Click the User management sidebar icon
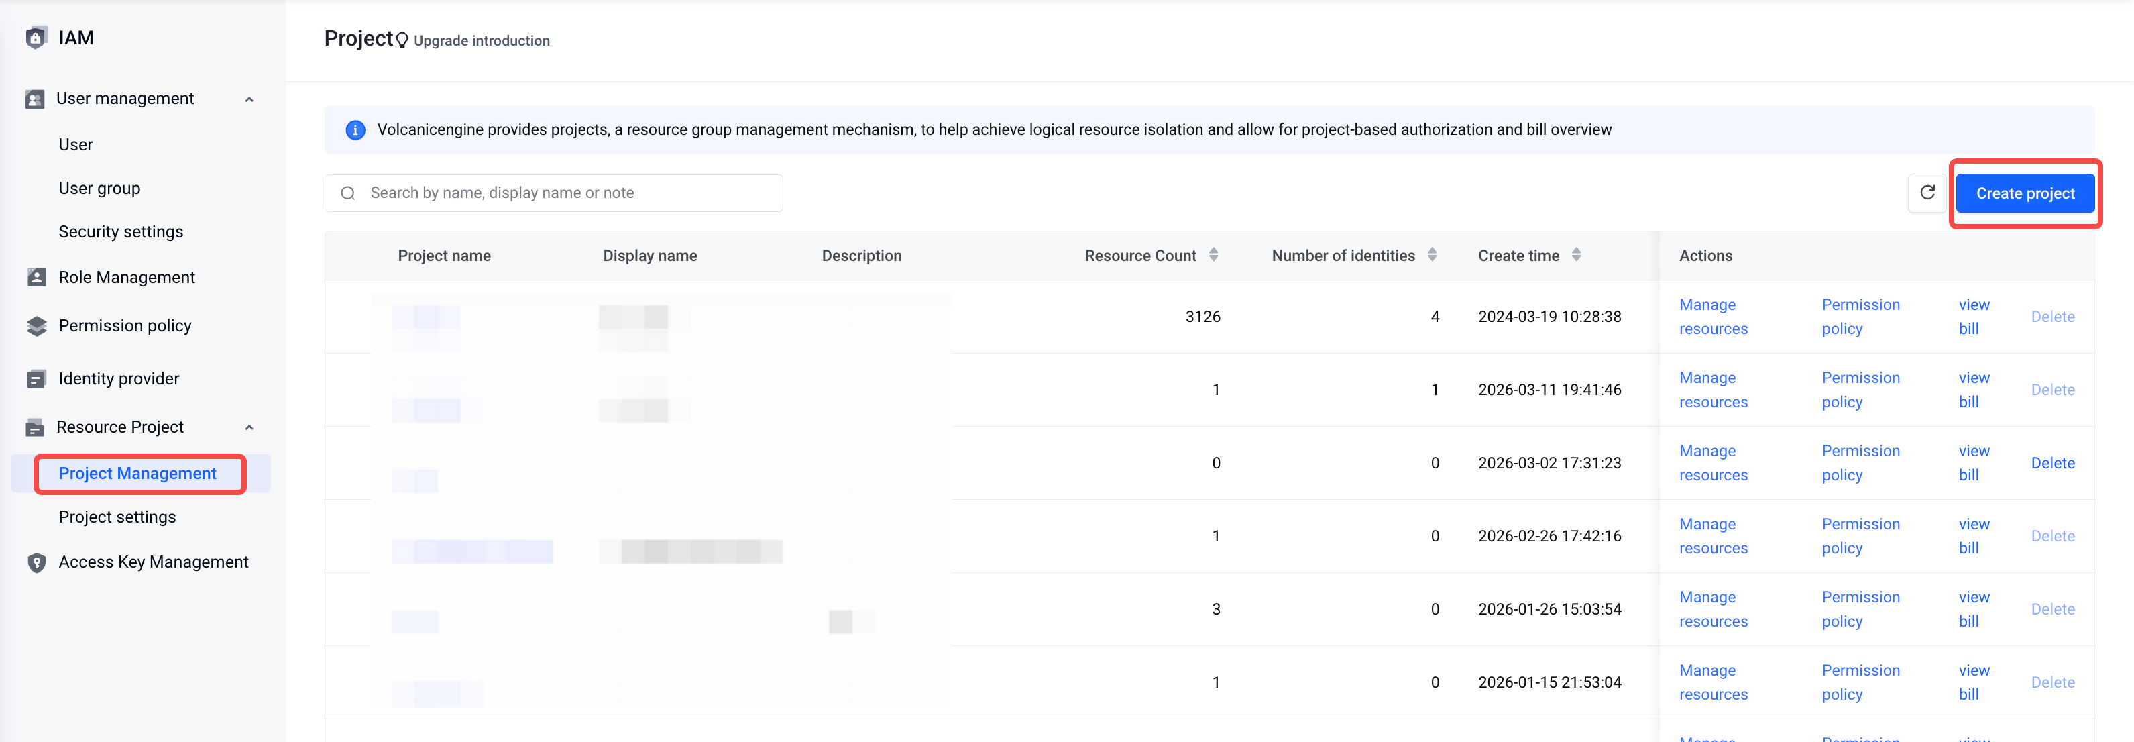Screen dimensions: 2134x742 click(x=35, y=99)
